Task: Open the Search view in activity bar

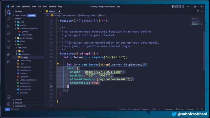Action: pos(9,19)
